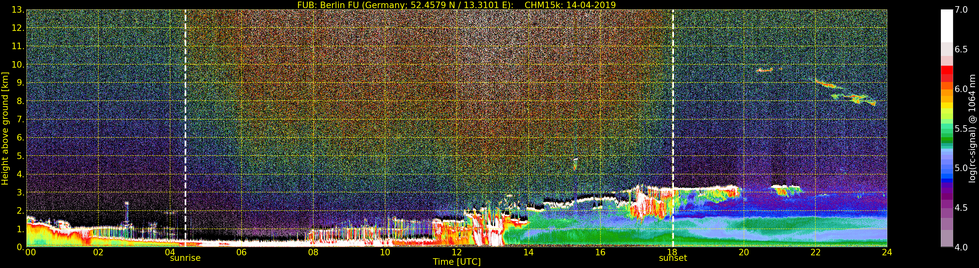This screenshot has height=268, width=979.
Task: Click the colorbar tick value 7.0
Action: click(961, 10)
